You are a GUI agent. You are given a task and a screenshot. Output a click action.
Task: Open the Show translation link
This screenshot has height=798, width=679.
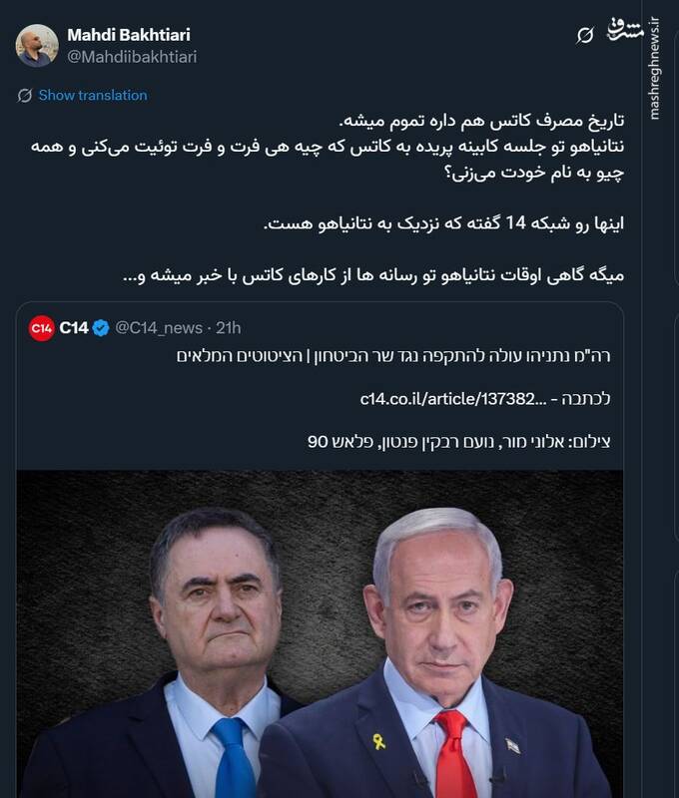pyautogui.click(x=93, y=95)
